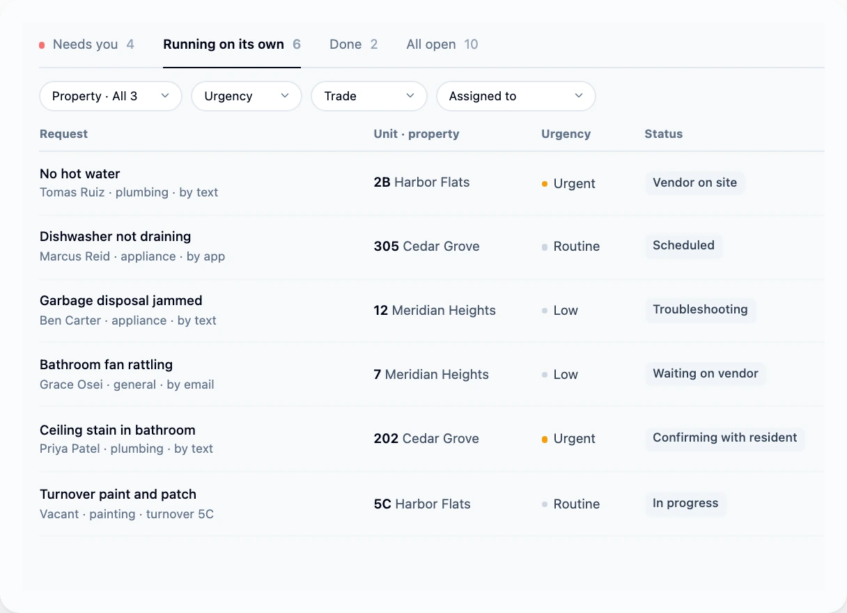Open the Bathroom fan rattling request
Image resolution: width=847 pixels, height=613 pixels.
point(106,365)
